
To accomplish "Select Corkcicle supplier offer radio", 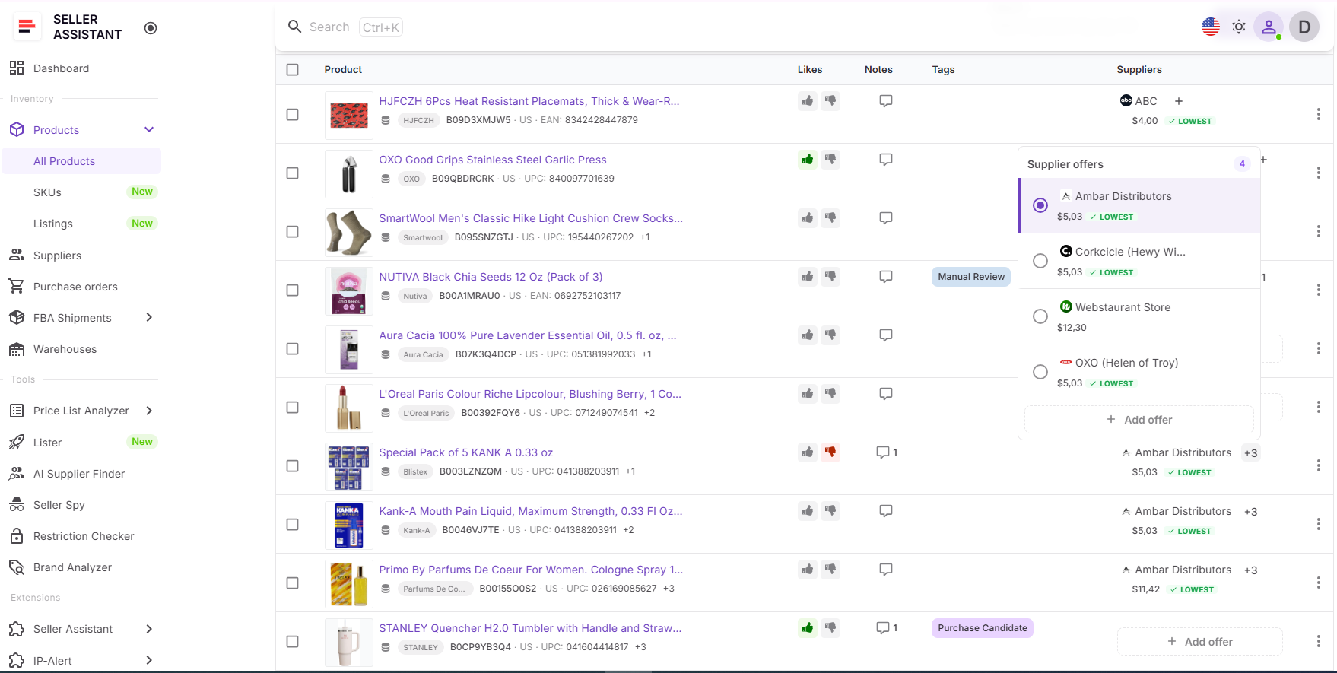I will [1040, 261].
